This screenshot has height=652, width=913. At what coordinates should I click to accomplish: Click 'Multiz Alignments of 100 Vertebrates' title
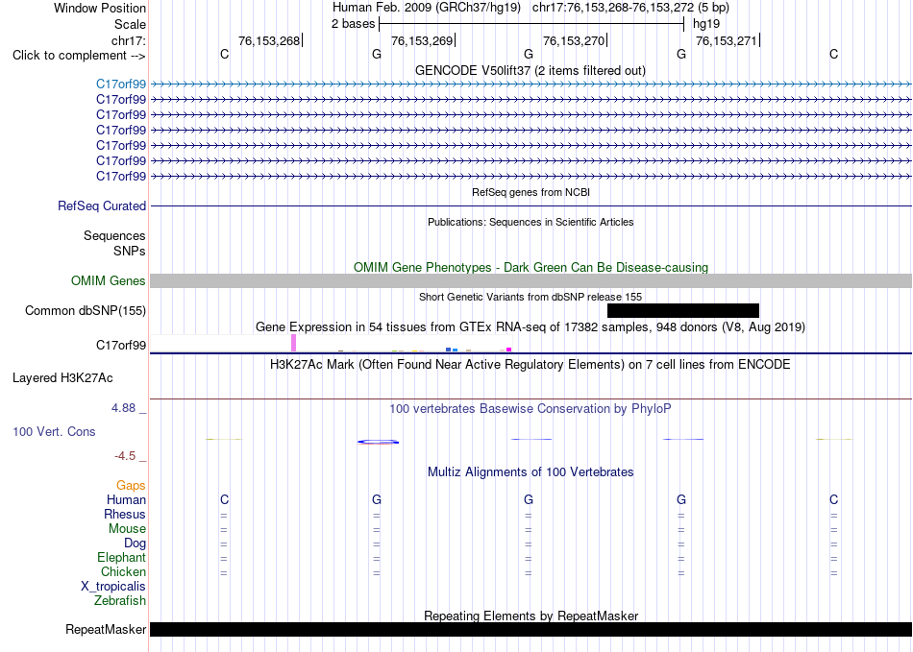pyautogui.click(x=531, y=471)
